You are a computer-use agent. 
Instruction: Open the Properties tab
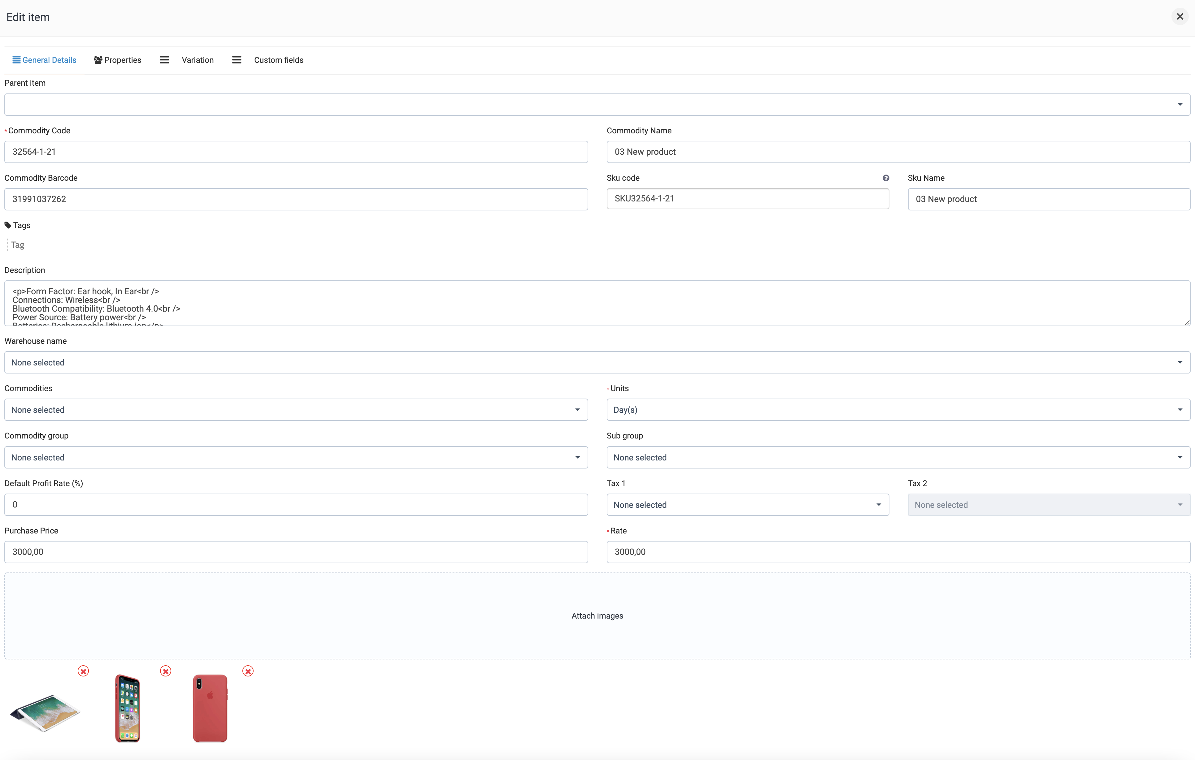[118, 60]
